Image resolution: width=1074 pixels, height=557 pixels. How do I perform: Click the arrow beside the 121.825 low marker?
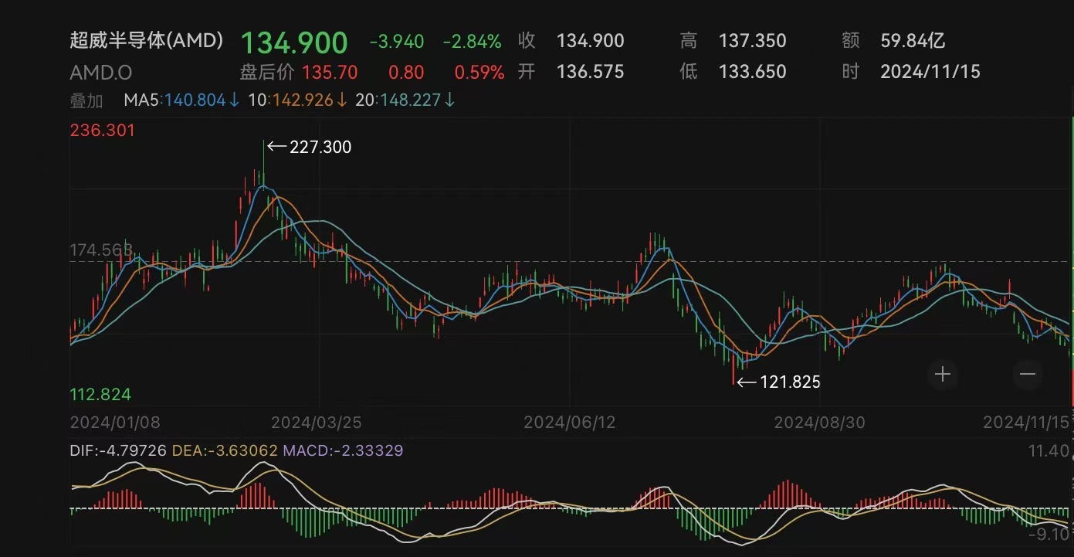[747, 382]
